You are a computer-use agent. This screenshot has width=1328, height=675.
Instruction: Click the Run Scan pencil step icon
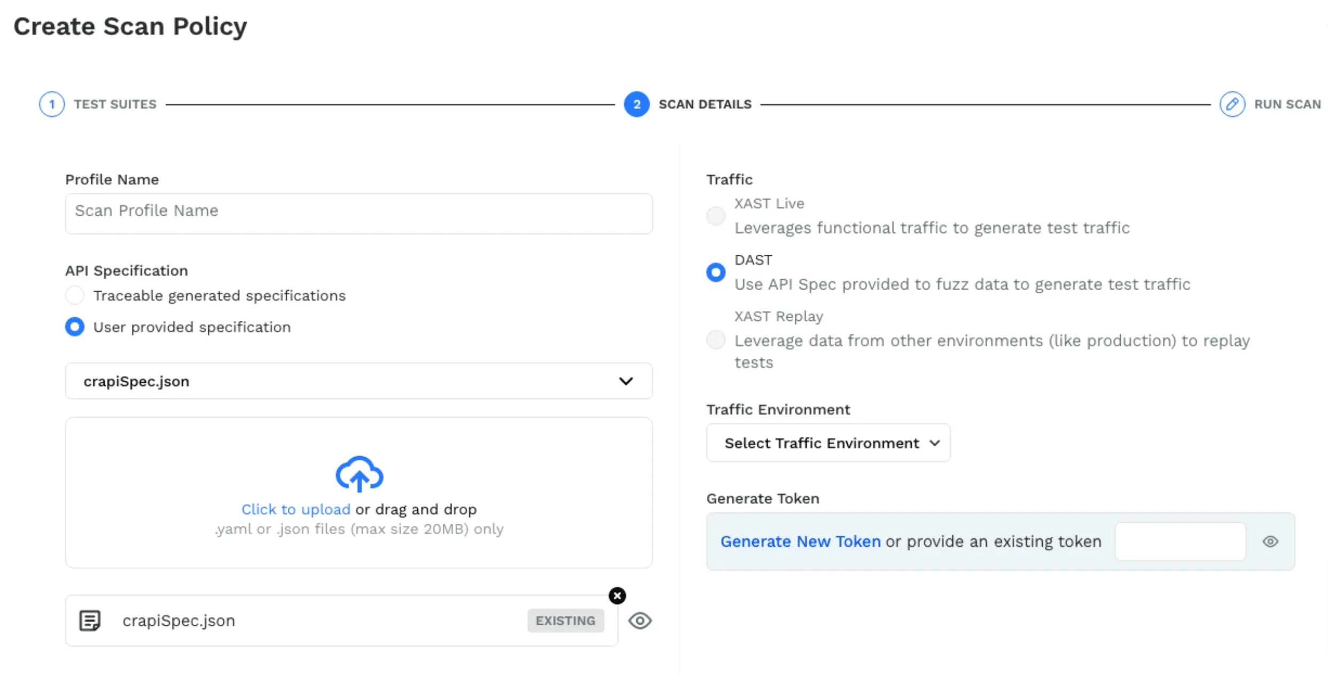pyautogui.click(x=1232, y=104)
